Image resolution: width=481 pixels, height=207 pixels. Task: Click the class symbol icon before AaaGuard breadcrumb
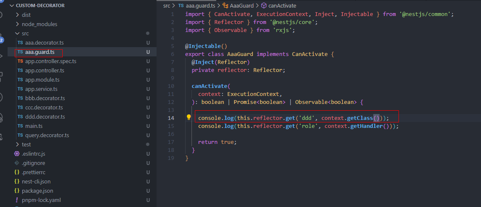[x=226, y=5]
